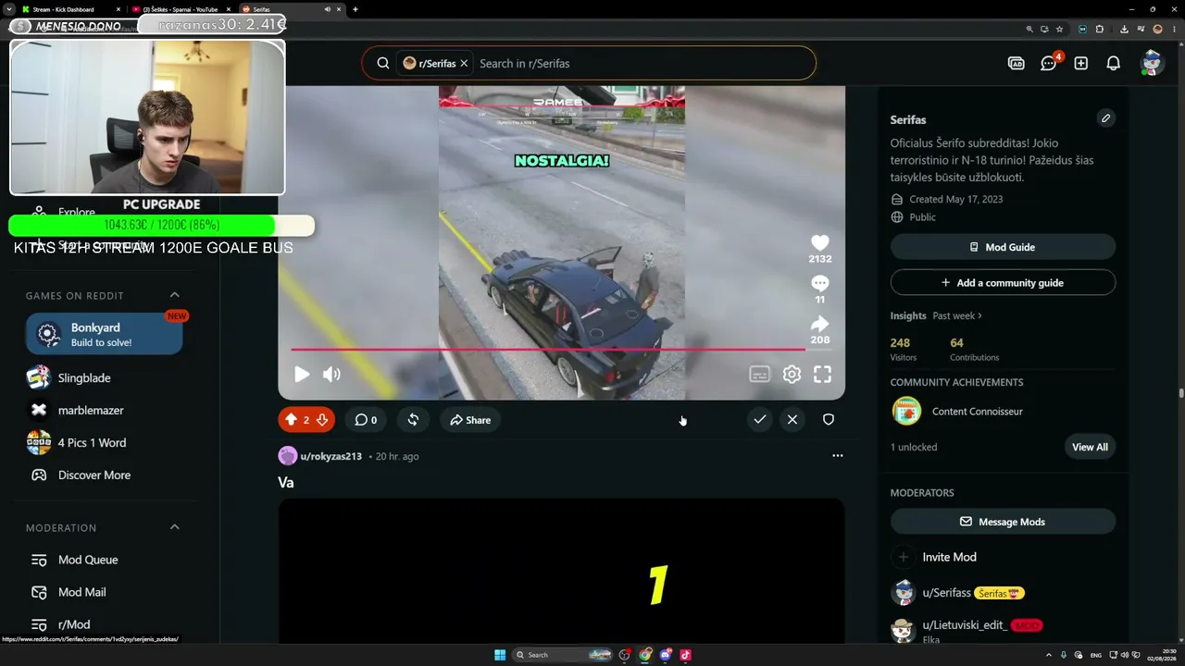
Task: Open the Mod Guide button
Action: (1003, 247)
